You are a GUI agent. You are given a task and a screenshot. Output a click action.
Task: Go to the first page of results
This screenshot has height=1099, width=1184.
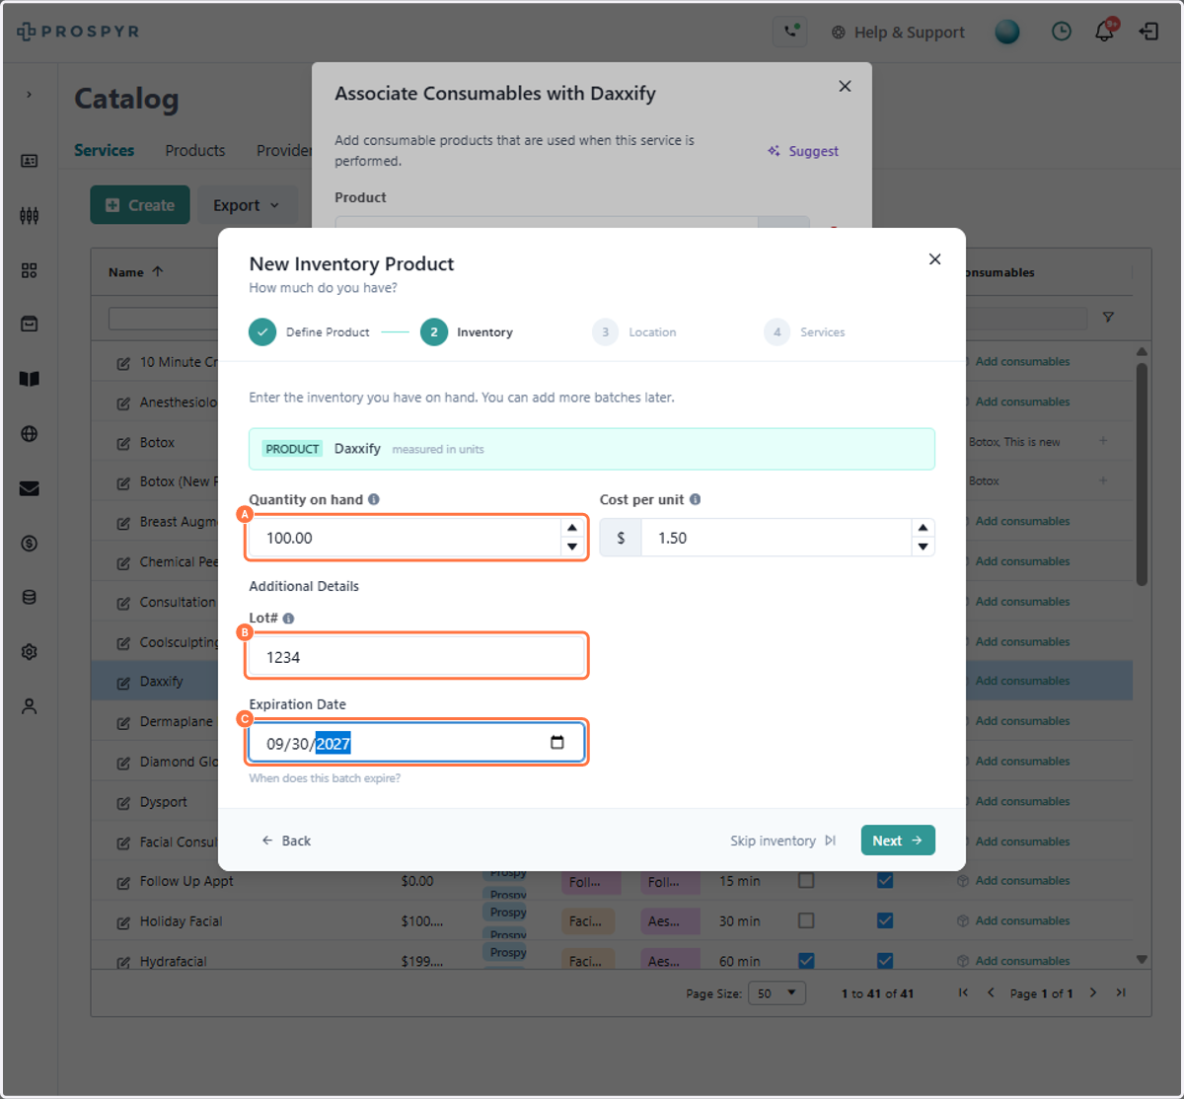pyautogui.click(x=963, y=992)
